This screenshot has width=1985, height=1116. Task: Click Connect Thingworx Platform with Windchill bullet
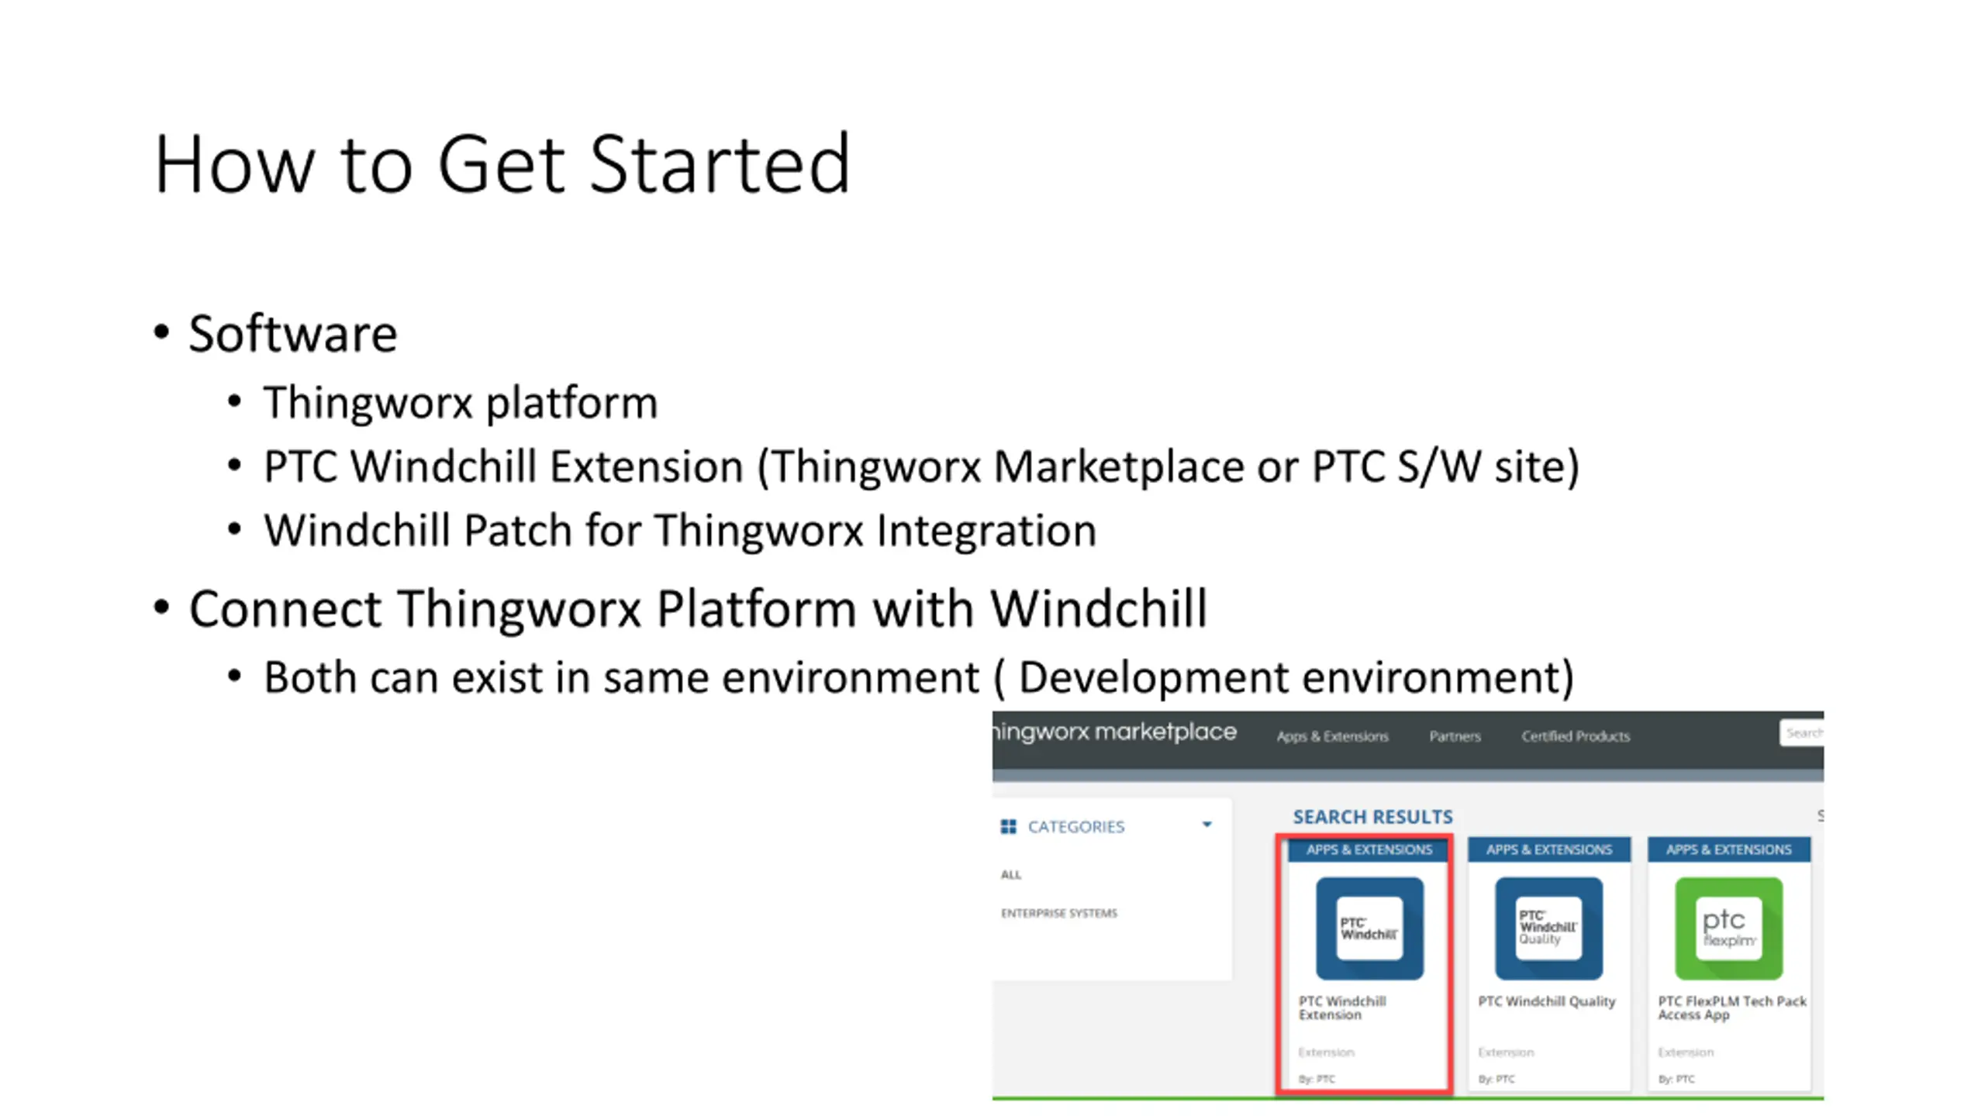point(698,608)
